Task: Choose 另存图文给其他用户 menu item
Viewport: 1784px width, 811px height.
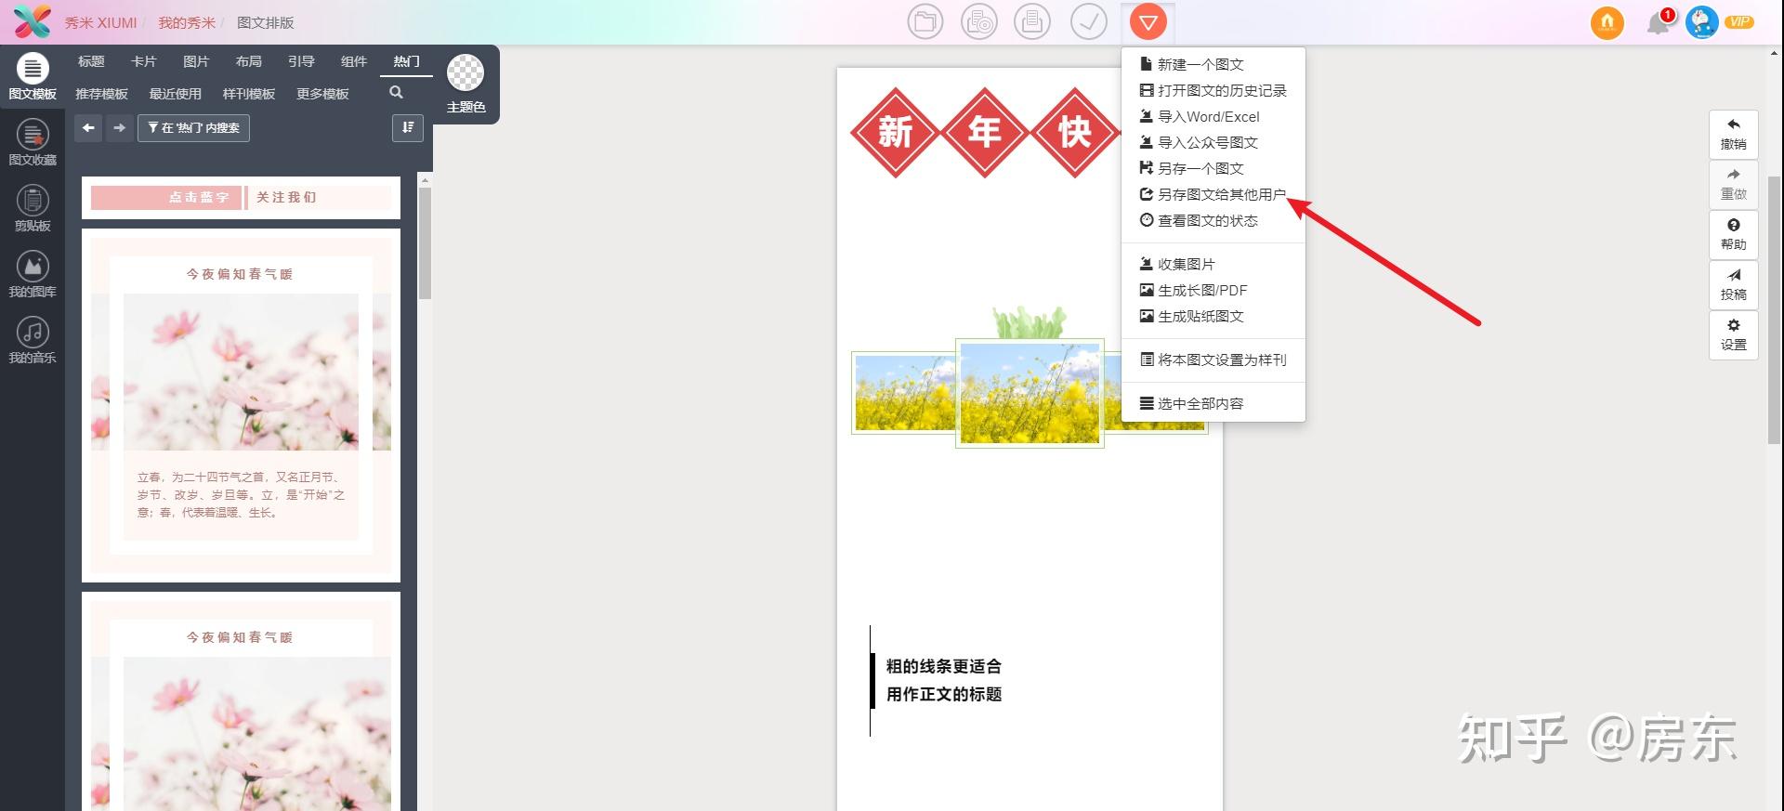Action: [x=1213, y=194]
